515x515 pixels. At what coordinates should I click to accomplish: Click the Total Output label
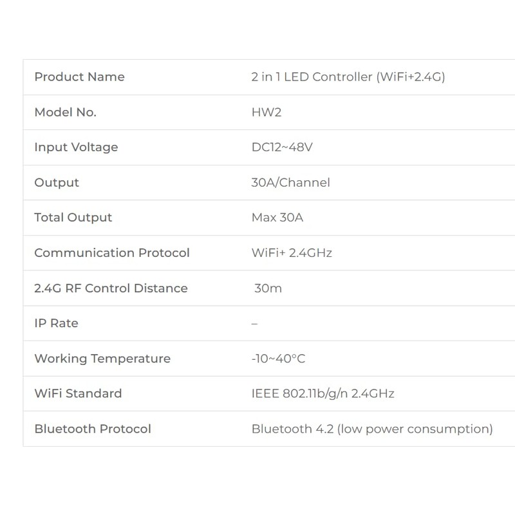[x=73, y=218]
